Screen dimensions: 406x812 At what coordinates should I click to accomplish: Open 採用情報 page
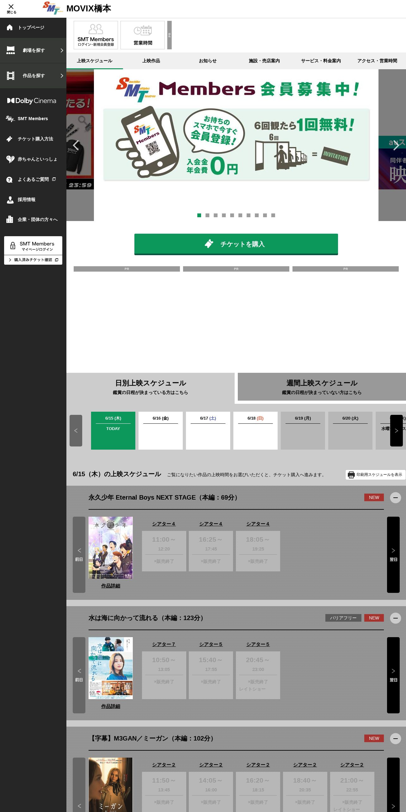[x=33, y=200]
